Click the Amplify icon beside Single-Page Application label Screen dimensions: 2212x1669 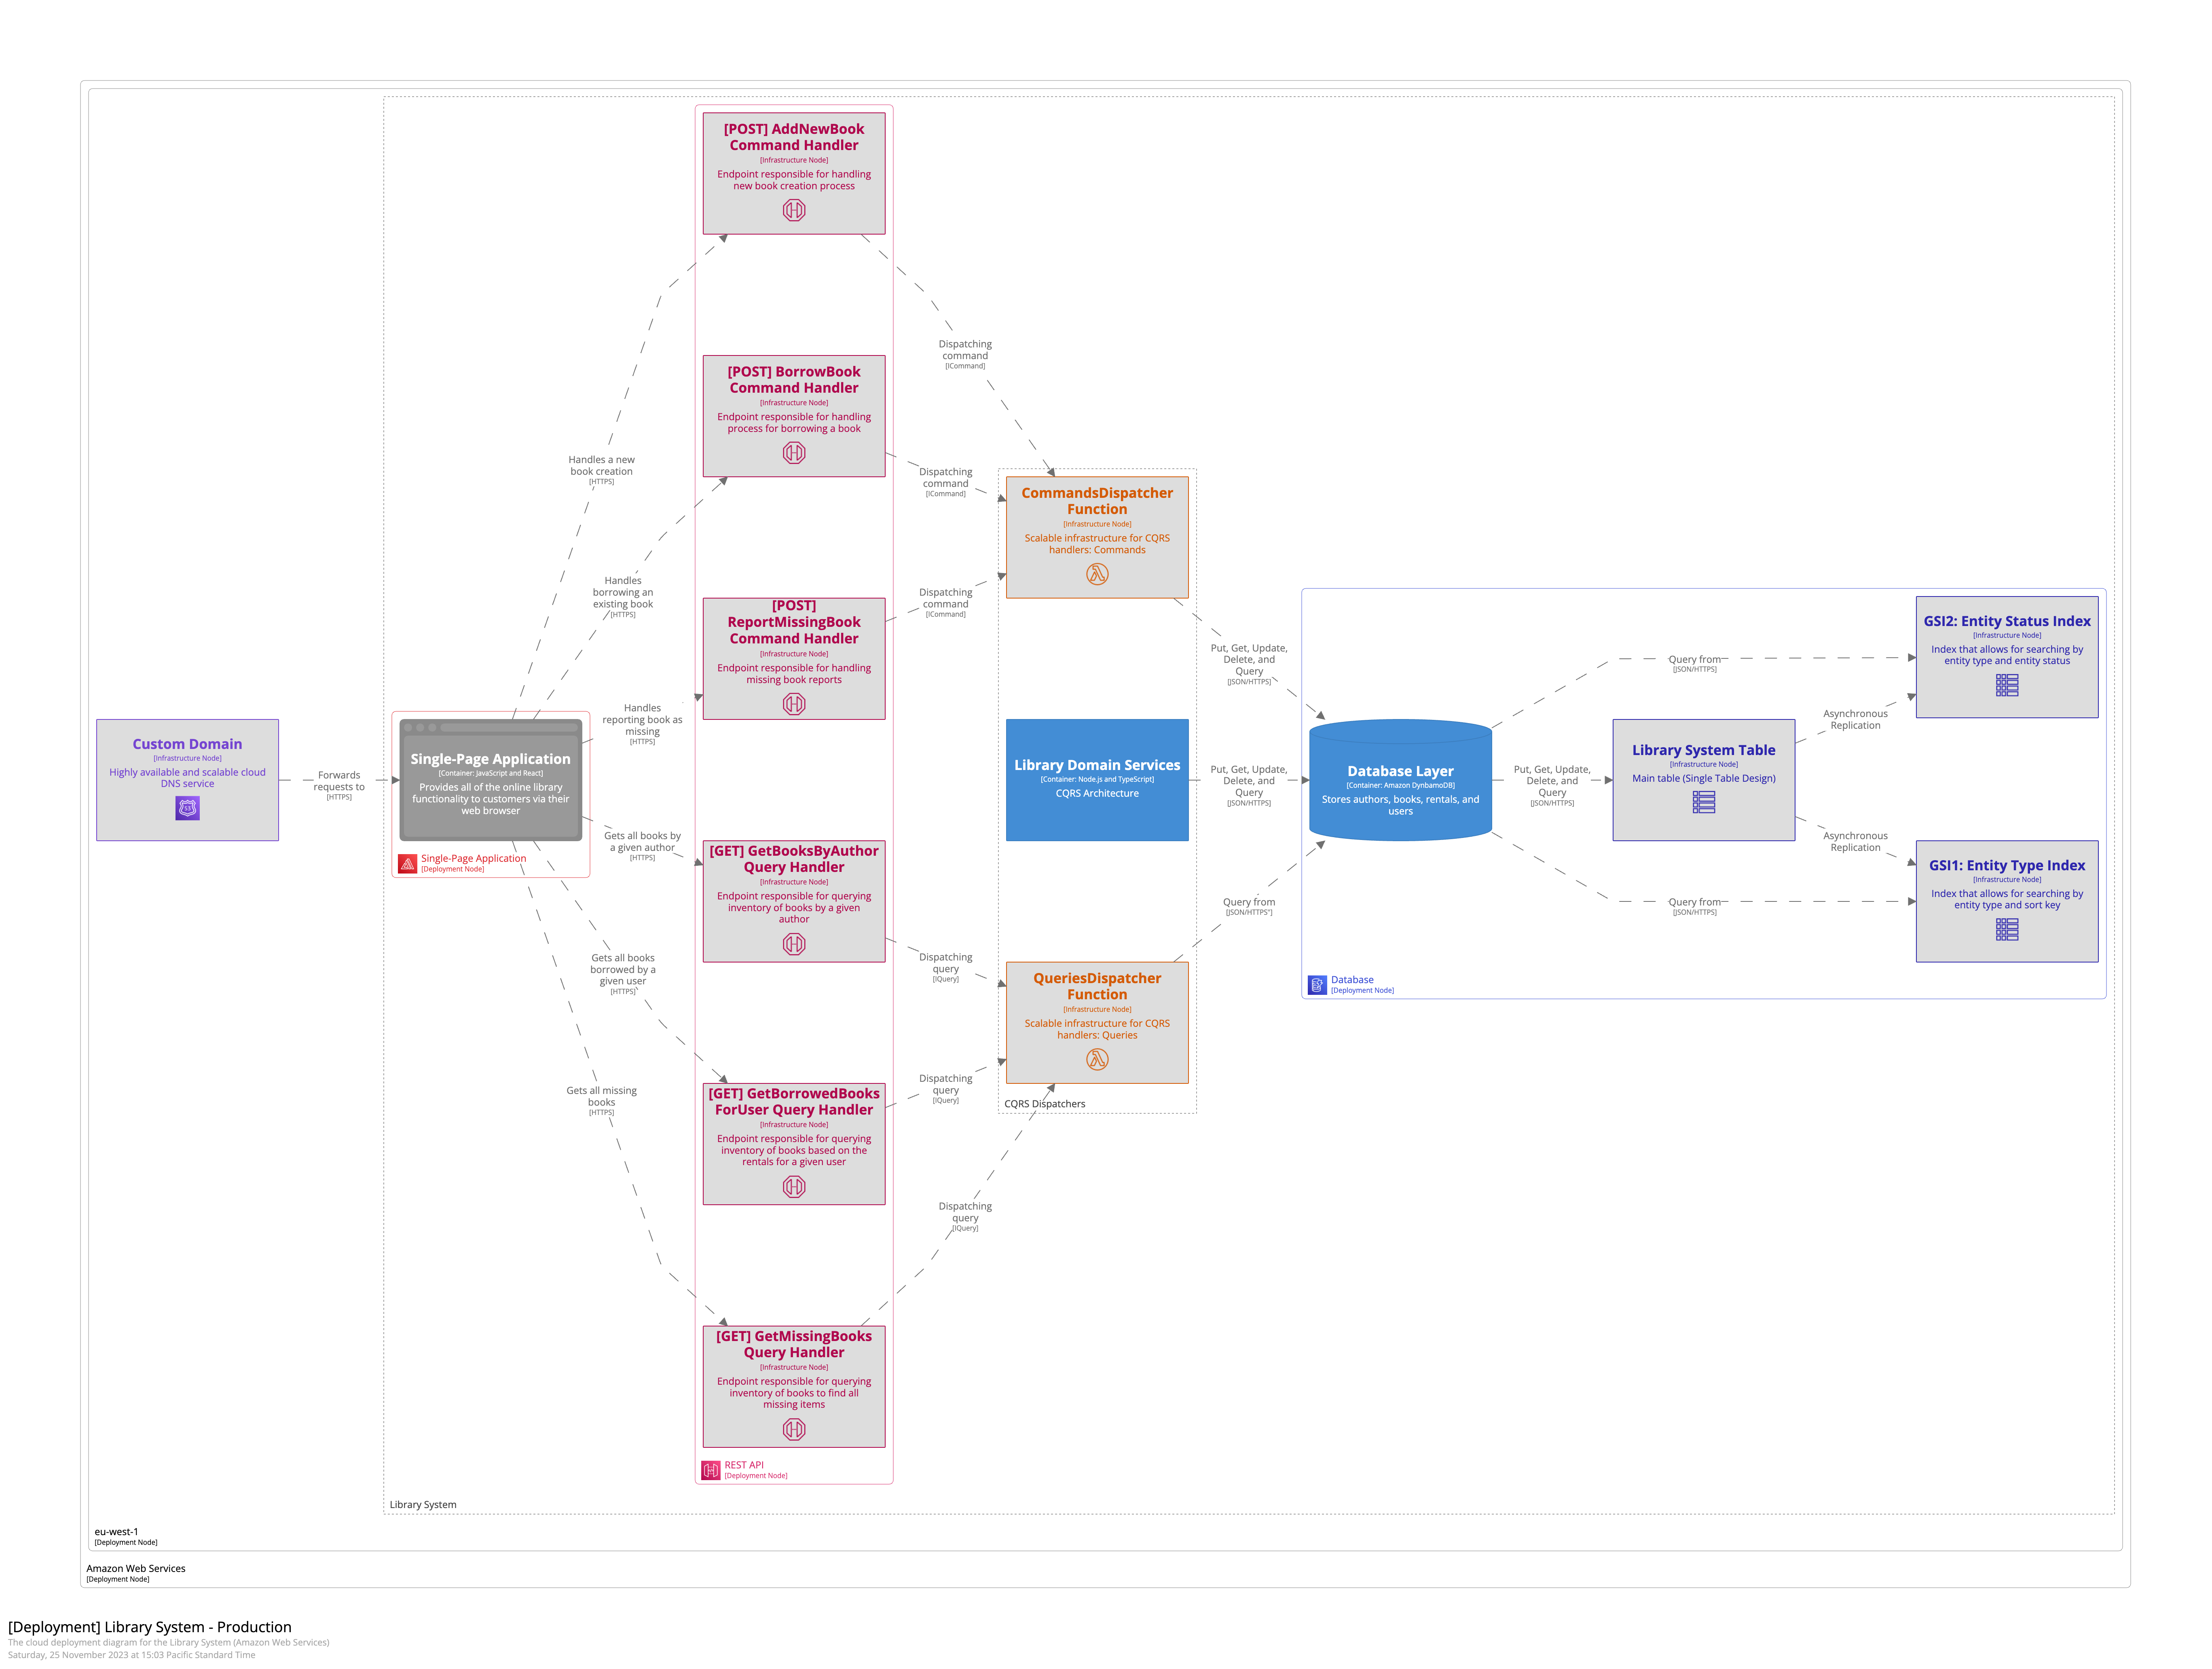click(408, 863)
